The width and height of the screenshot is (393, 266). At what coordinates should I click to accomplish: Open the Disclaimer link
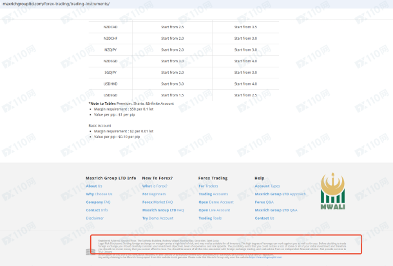(x=95, y=218)
